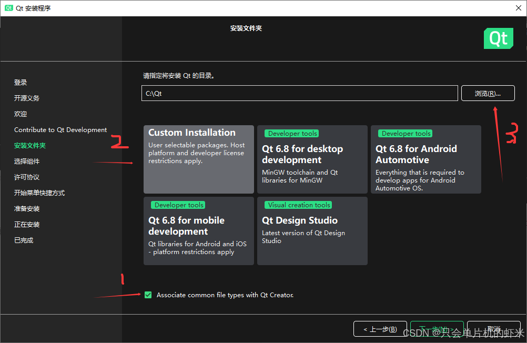The height and width of the screenshot is (343, 527).
Task: Click the Developer tools badge on desktop development card
Action: (x=291, y=133)
